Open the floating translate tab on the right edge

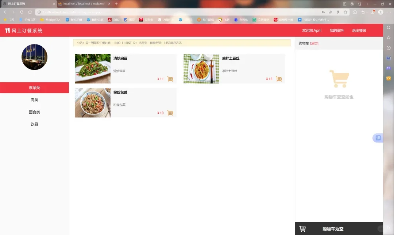[x=378, y=138]
